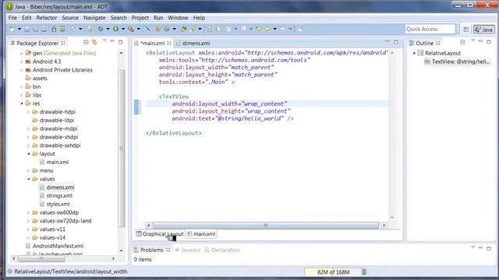Minimize the Package Explorer view

(112, 41)
